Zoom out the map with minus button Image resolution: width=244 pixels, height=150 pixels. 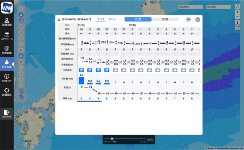point(237,17)
